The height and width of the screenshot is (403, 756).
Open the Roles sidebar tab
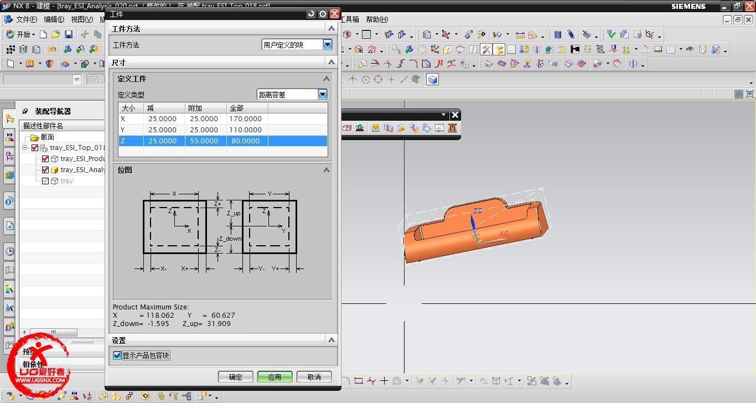pos(9,327)
